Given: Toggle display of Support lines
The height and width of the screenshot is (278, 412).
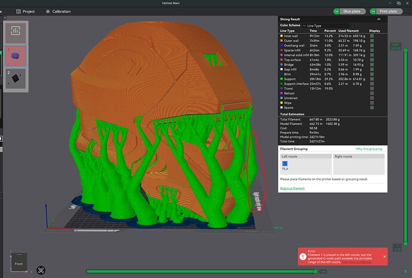Looking at the screenshot, I should click(372, 79).
